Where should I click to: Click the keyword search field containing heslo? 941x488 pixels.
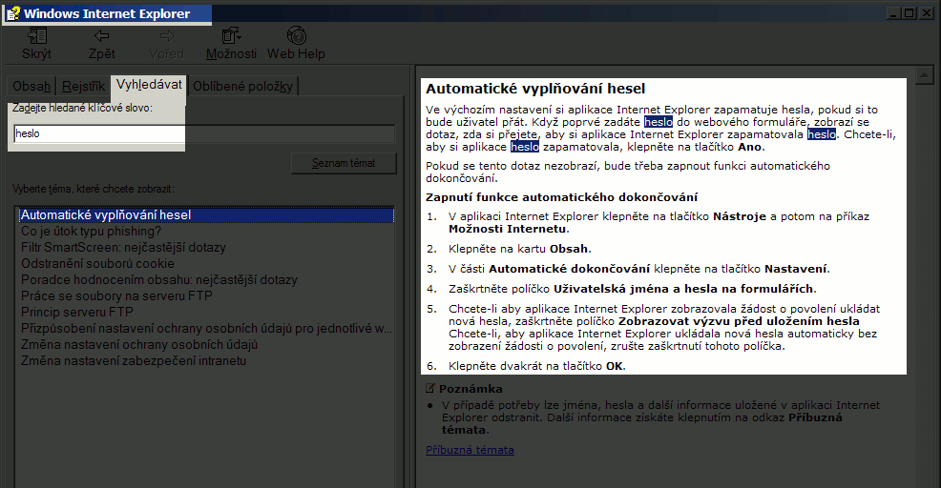pyautogui.click(x=204, y=133)
